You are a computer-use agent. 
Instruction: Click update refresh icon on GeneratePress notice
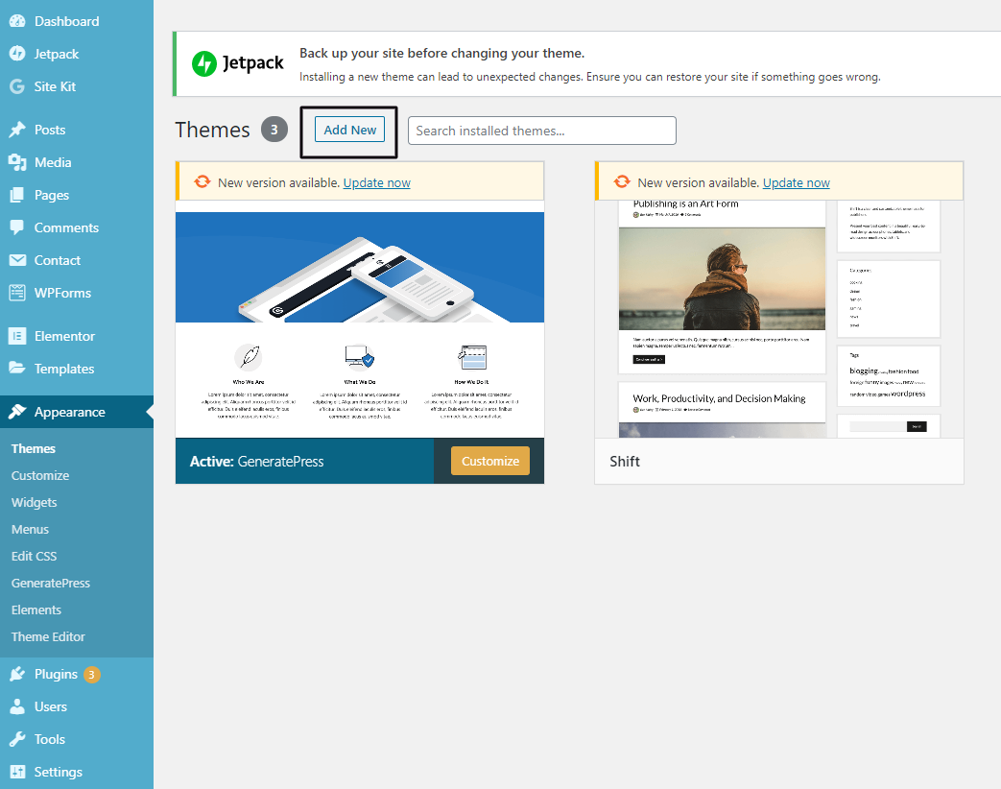203,182
